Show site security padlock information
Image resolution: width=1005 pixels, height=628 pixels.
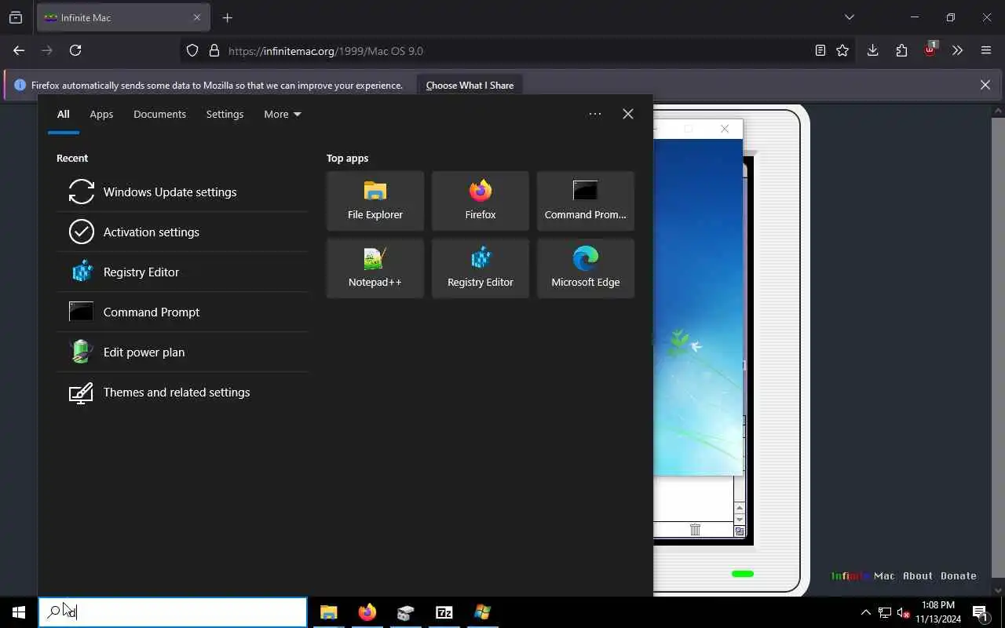[x=214, y=50]
